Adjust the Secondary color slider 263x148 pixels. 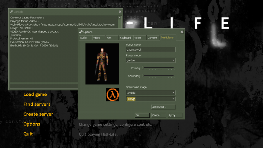point(158,76)
